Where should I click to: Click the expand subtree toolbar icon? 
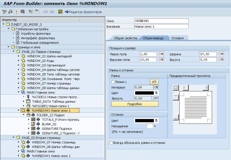point(31,12)
